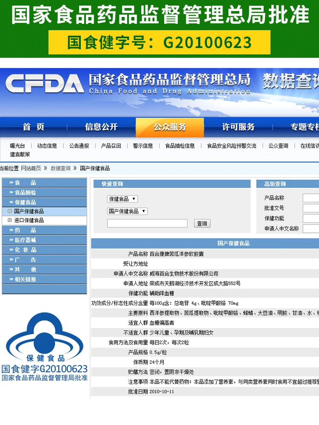
Task: Click suitable group value 血糖偏高者
Action: point(162,323)
